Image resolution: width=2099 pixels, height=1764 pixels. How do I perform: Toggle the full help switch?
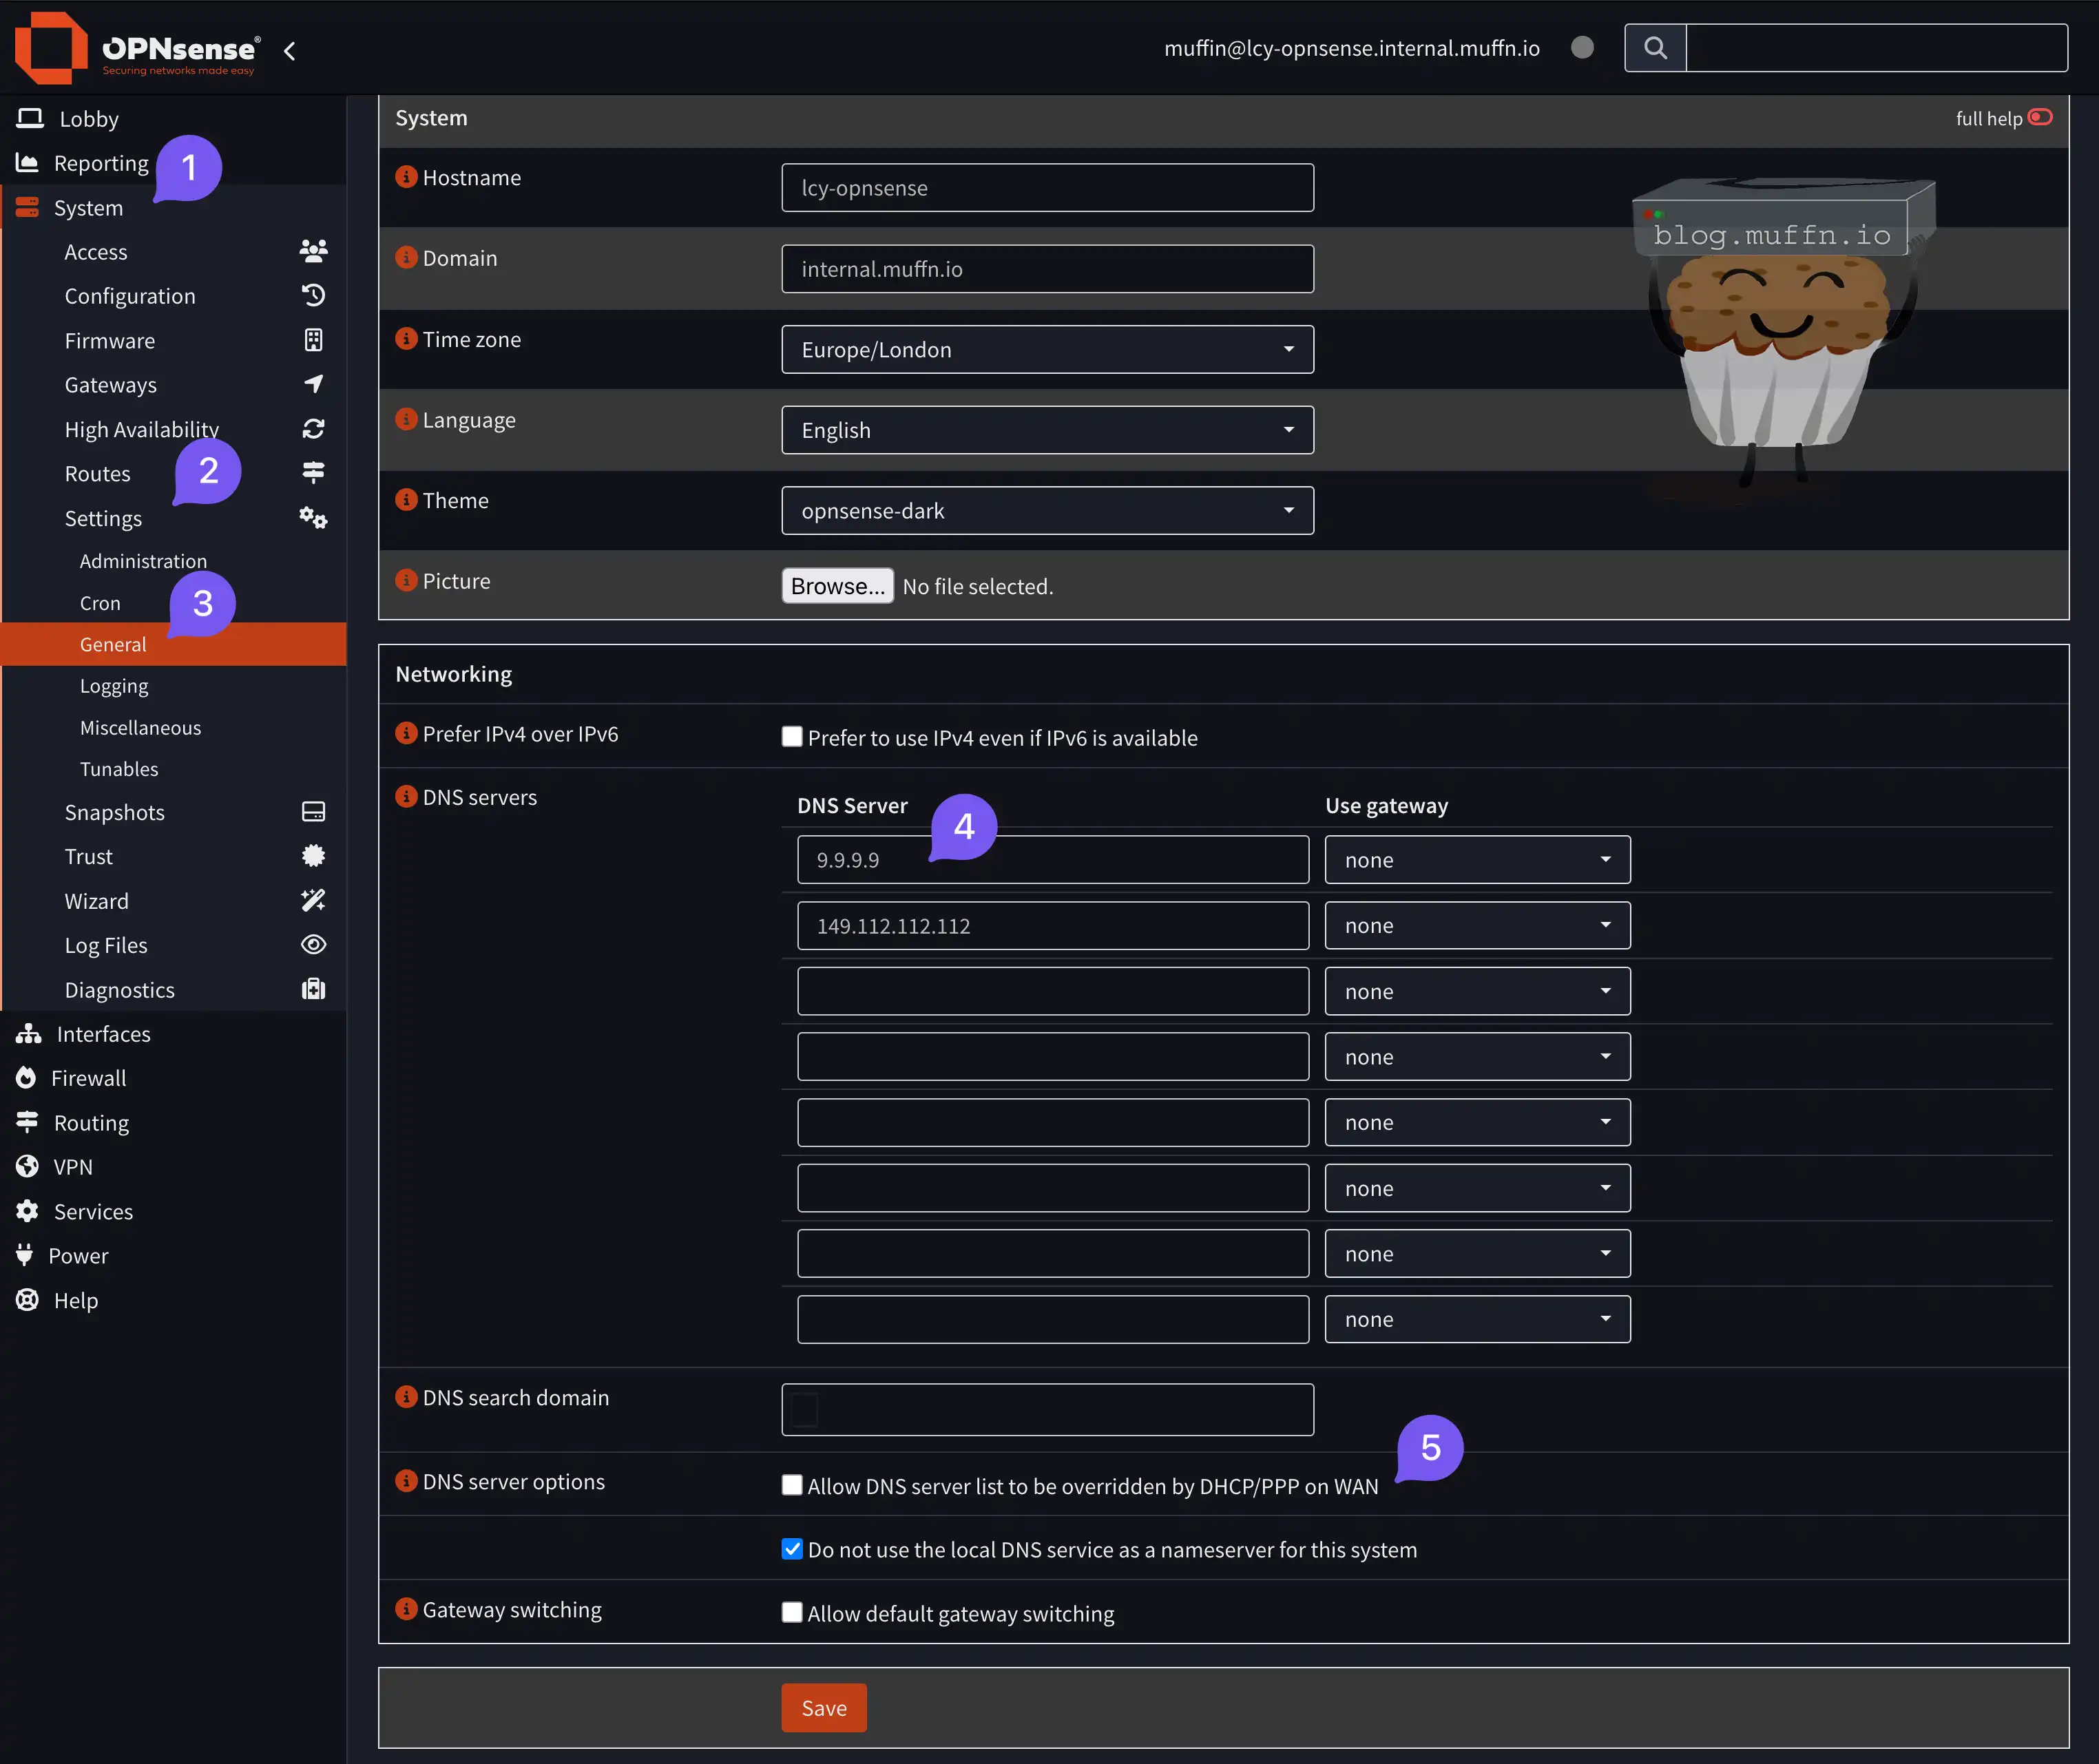[x=2040, y=118]
